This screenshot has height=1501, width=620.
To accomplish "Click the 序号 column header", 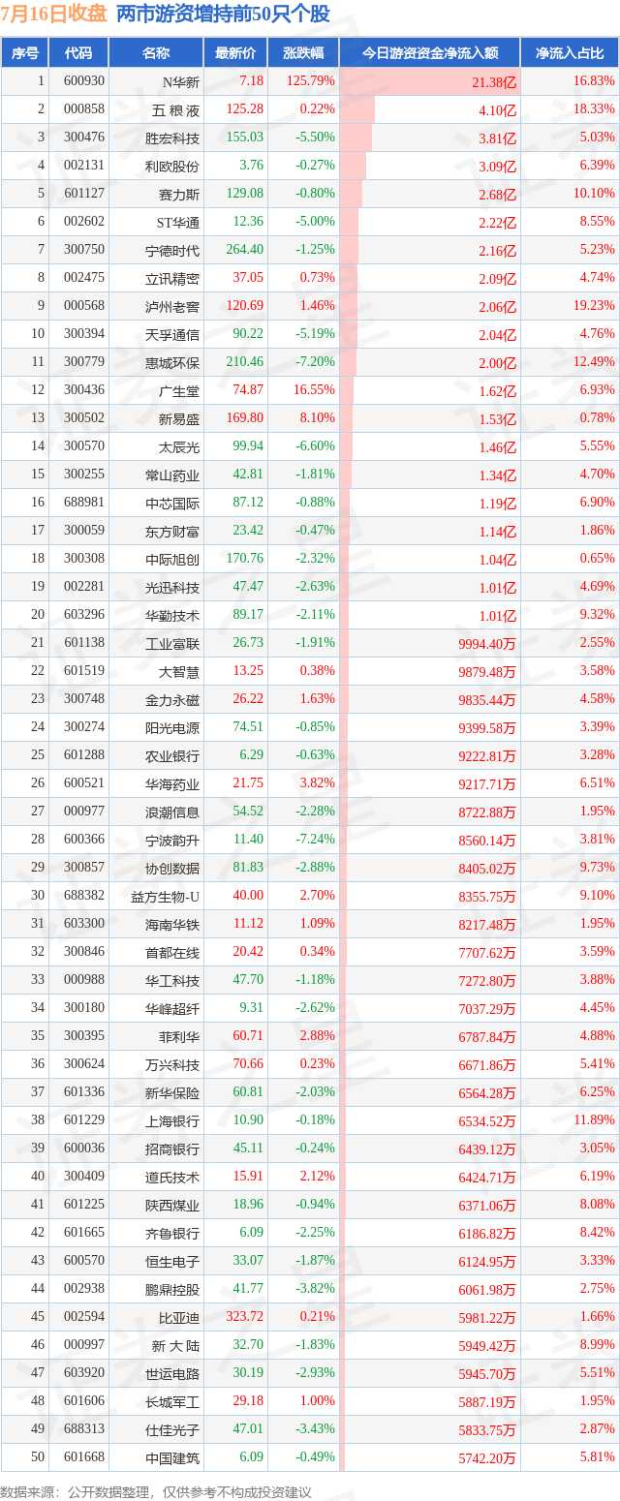I will click(25, 53).
